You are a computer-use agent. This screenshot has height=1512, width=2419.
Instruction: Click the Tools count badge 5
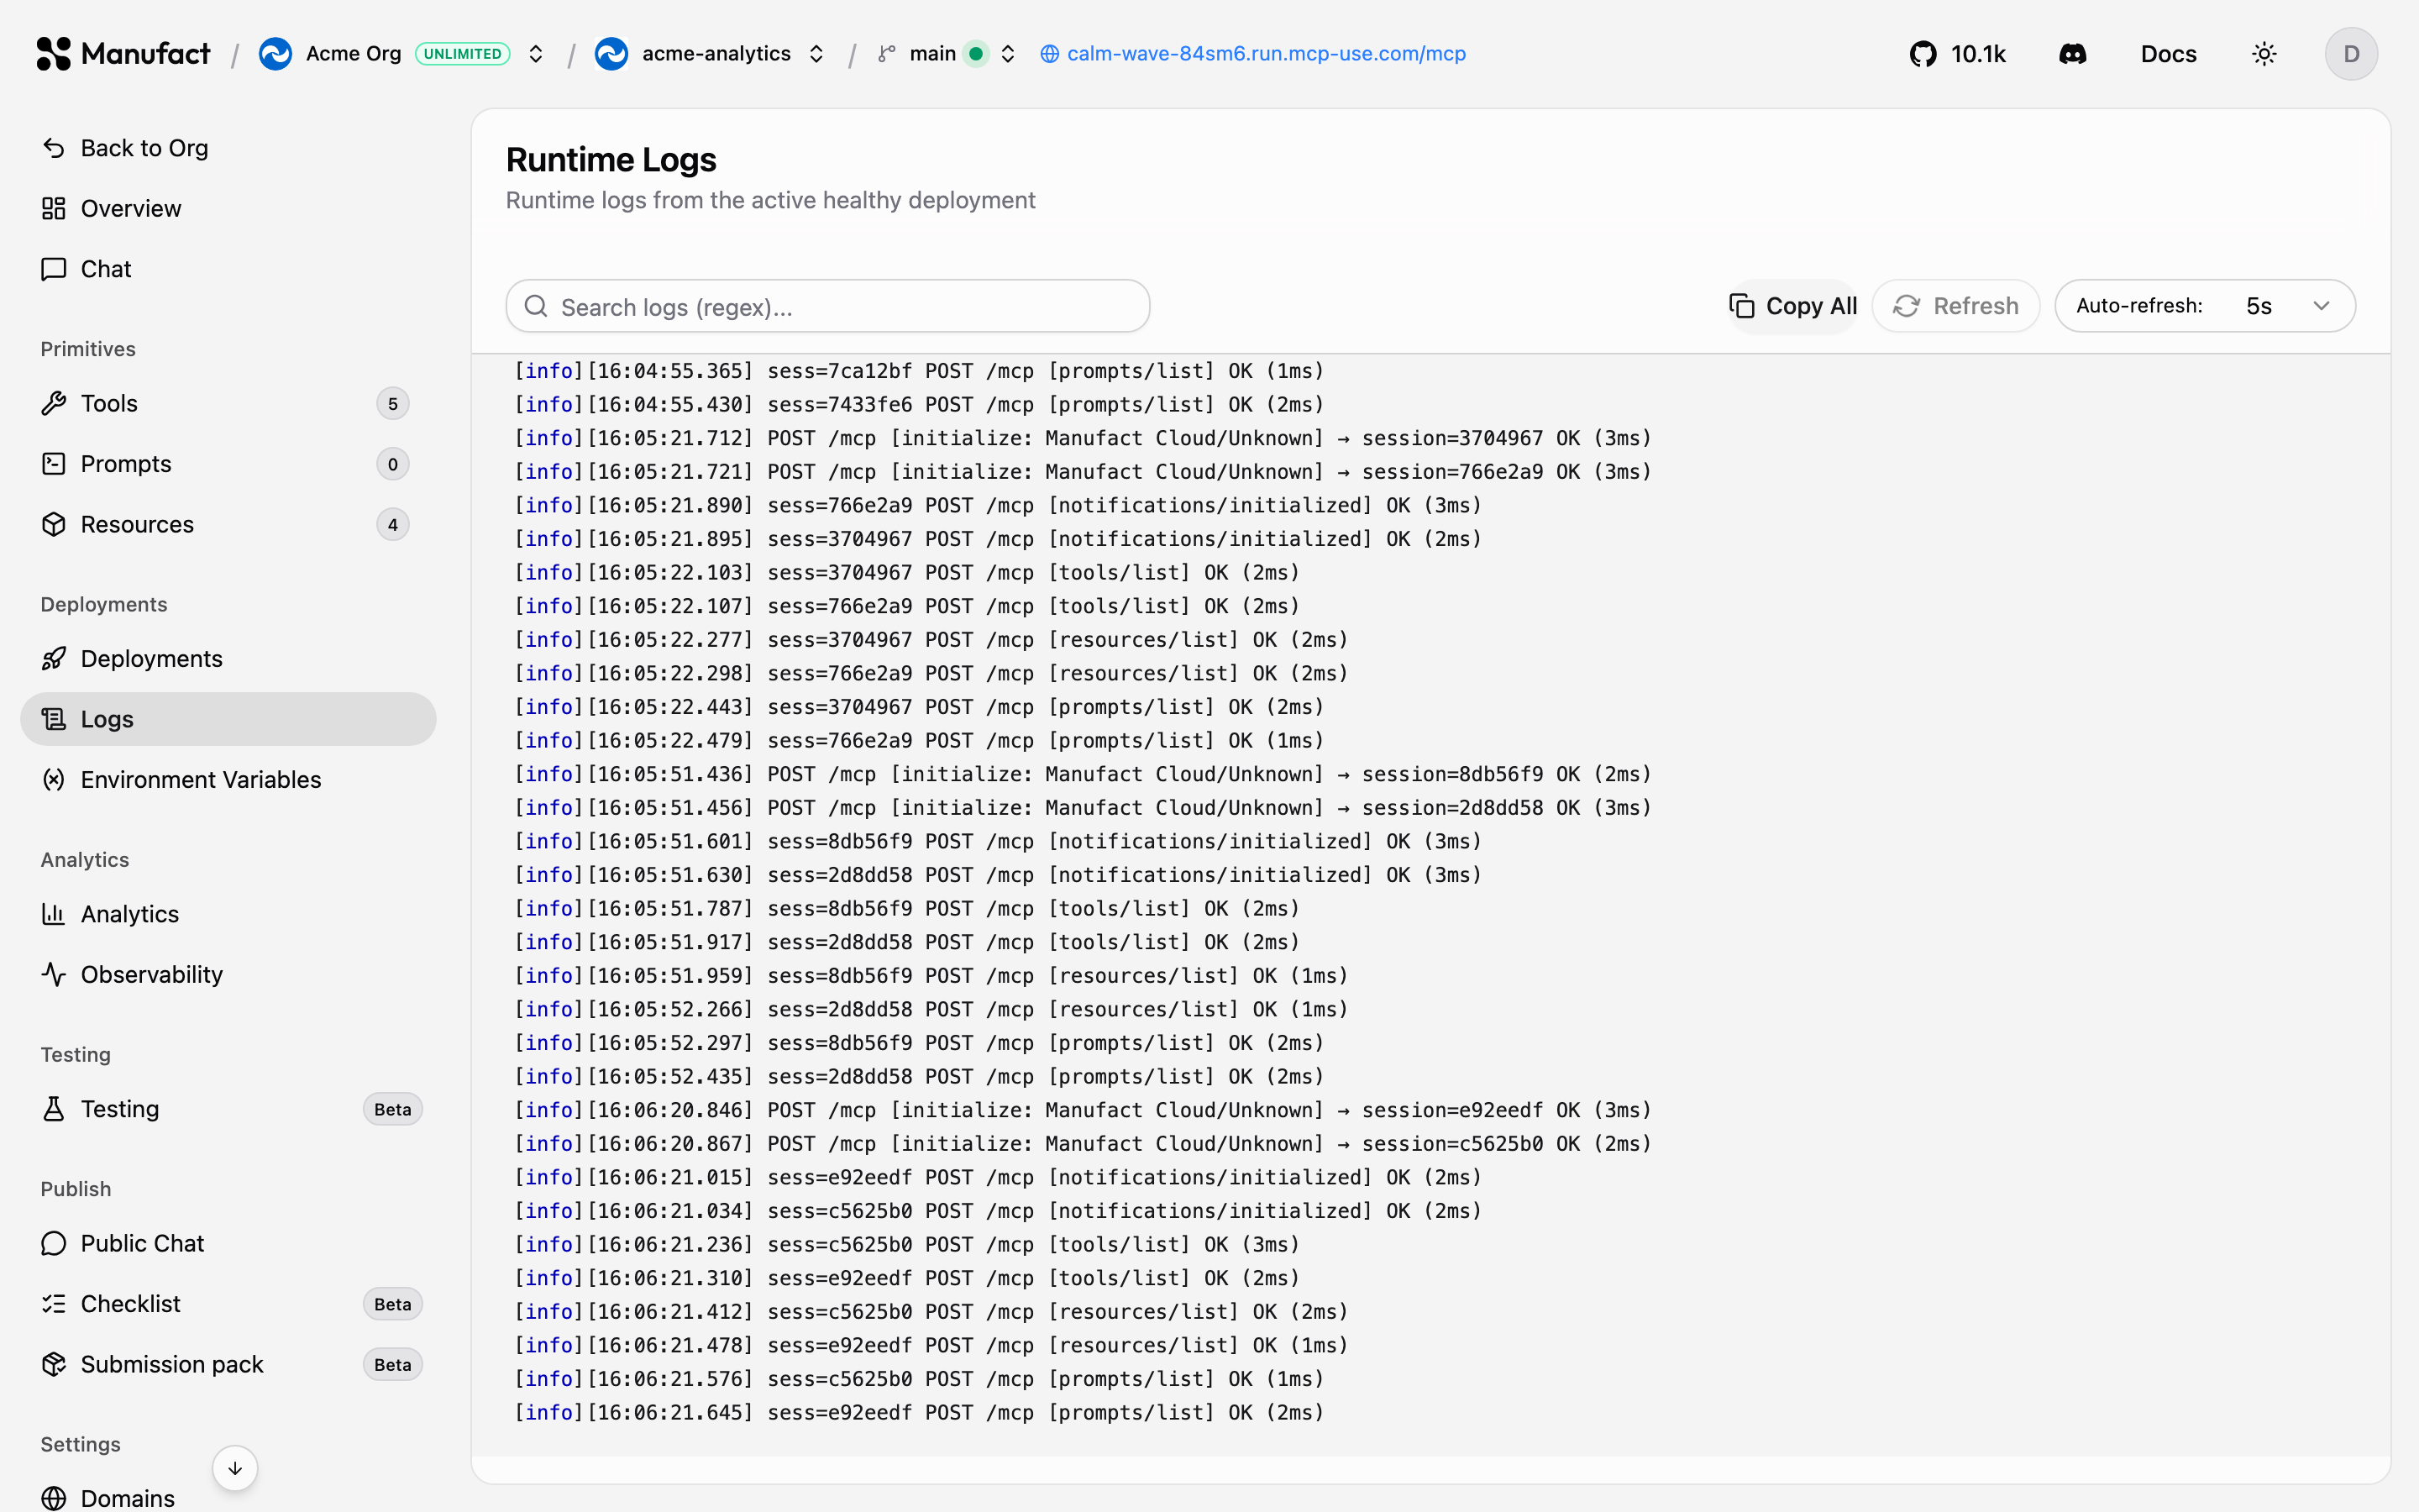(393, 404)
